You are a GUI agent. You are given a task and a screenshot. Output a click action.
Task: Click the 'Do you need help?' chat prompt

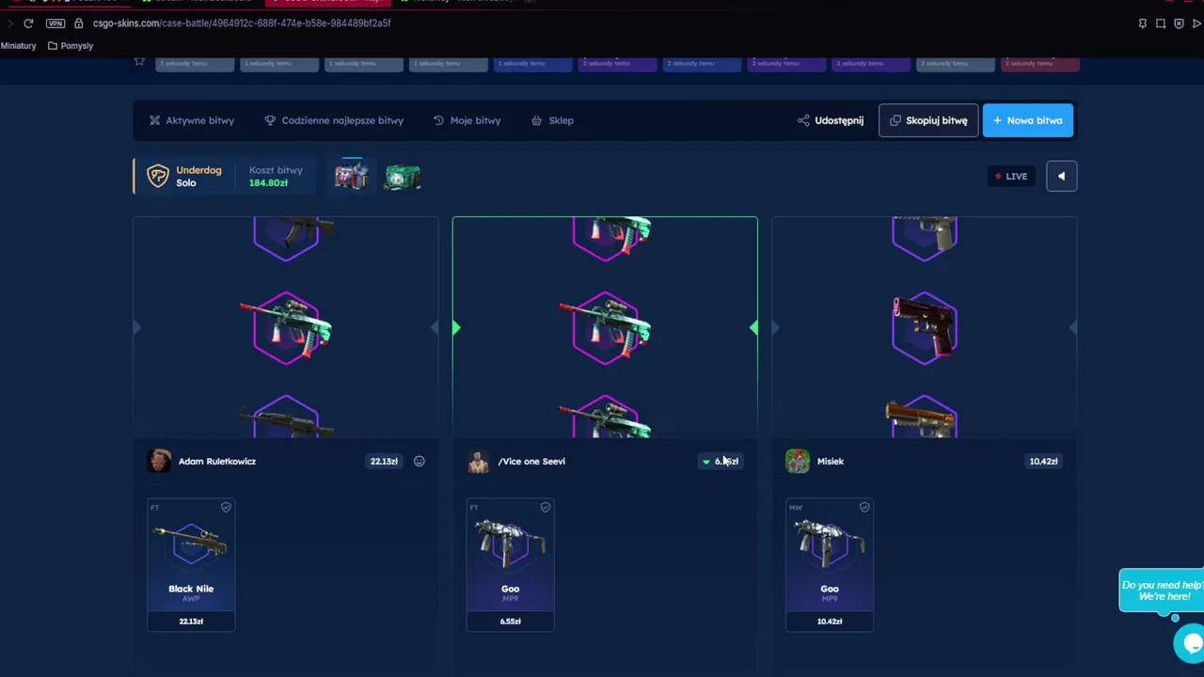pos(1161,590)
